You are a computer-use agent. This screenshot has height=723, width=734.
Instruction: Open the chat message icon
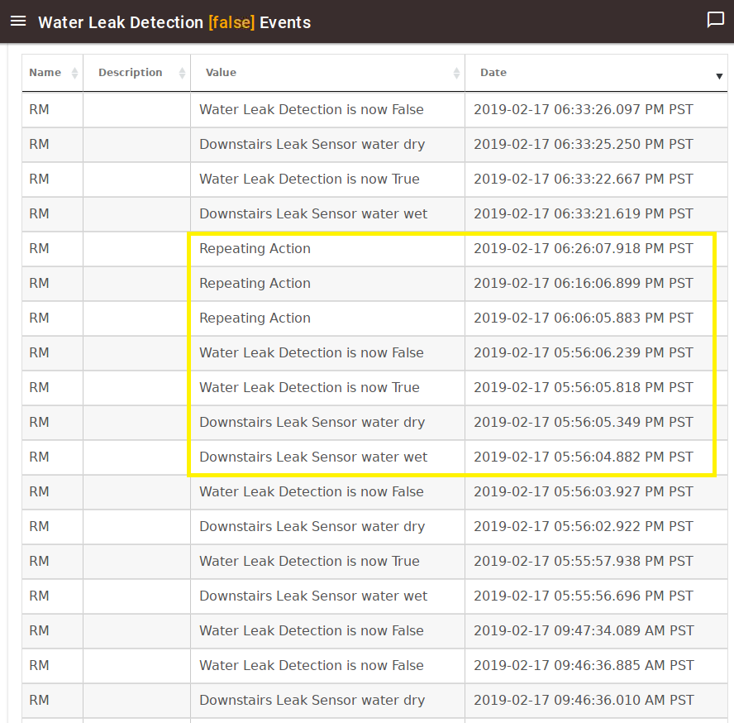(715, 20)
